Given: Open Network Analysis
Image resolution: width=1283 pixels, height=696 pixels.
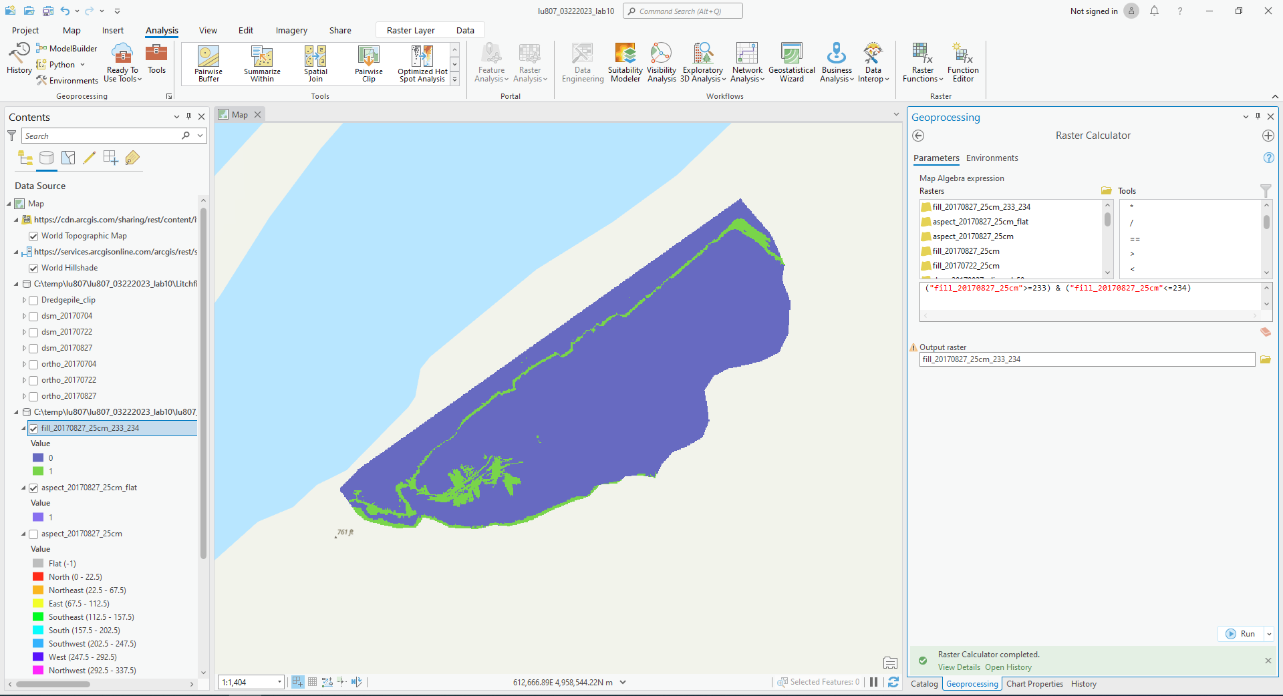Looking at the screenshot, I should [x=747, y=62].
